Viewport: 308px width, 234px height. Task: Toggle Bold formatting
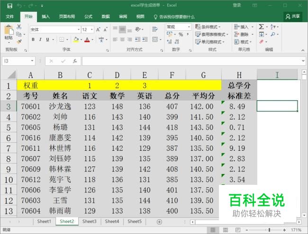coord(33,40)
